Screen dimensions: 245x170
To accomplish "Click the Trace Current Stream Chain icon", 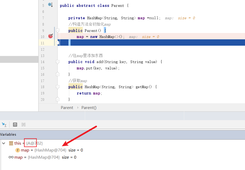I will 24,125.
